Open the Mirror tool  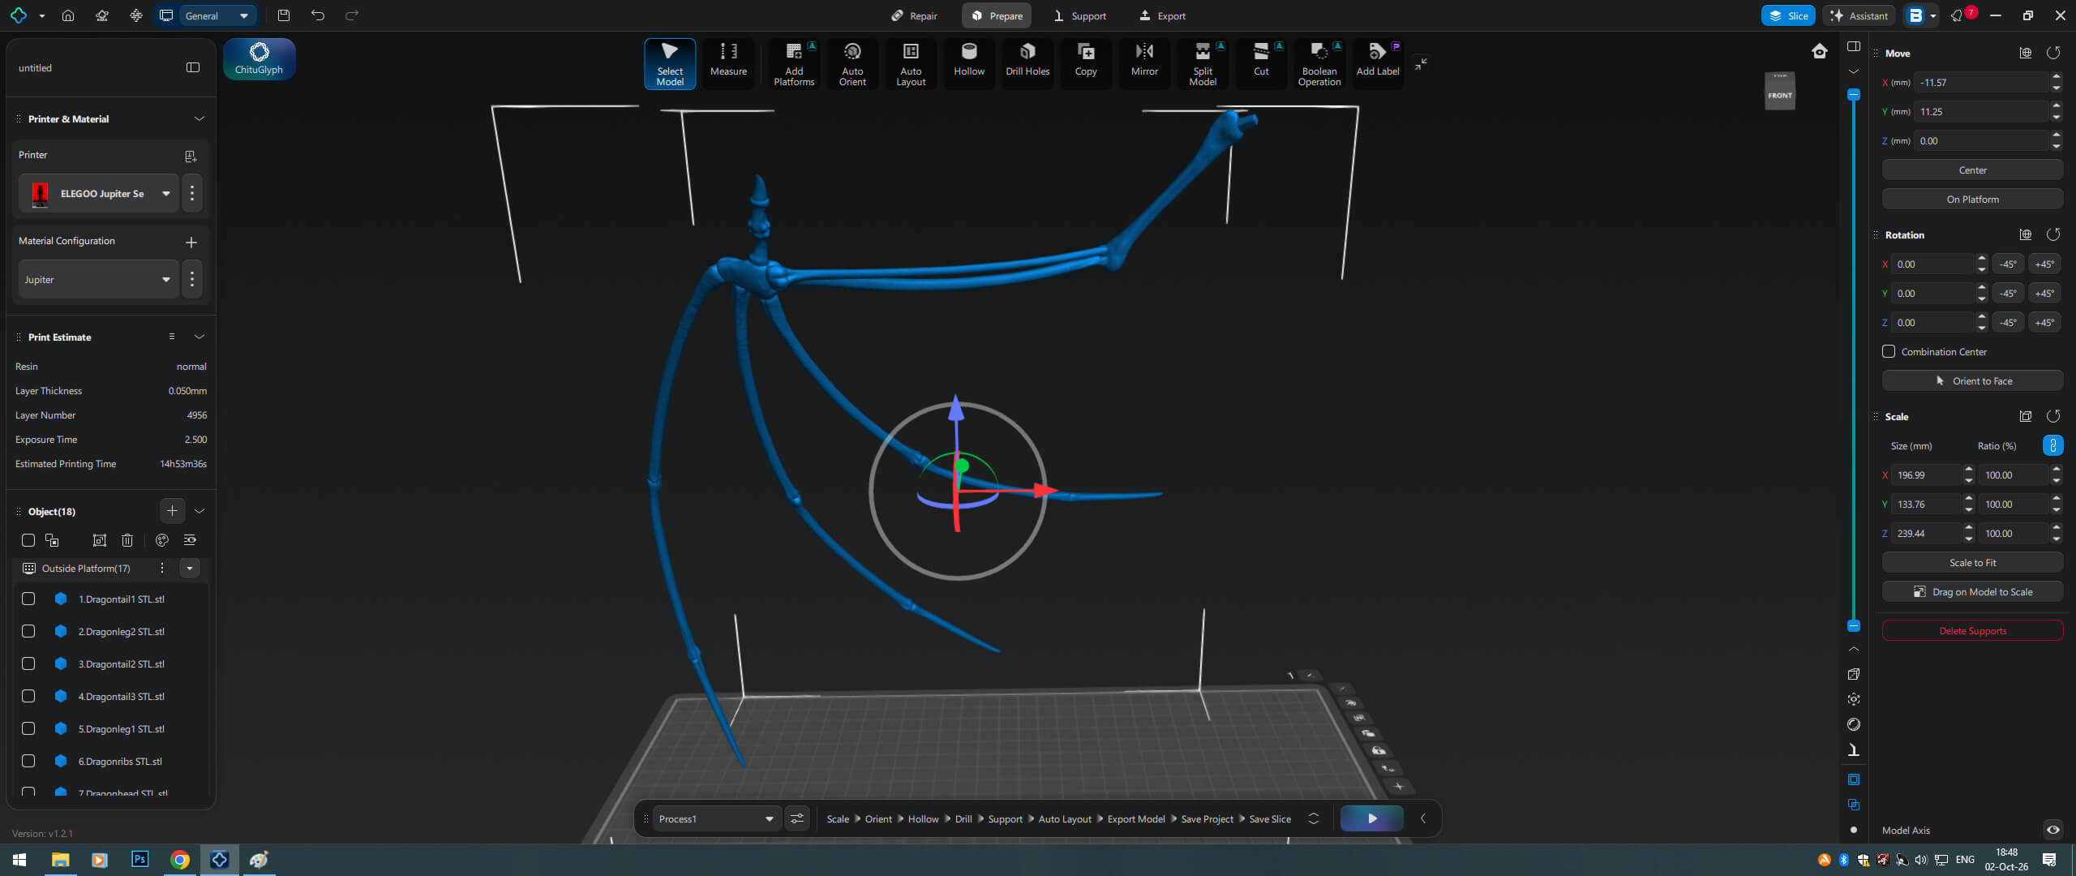1144,62
